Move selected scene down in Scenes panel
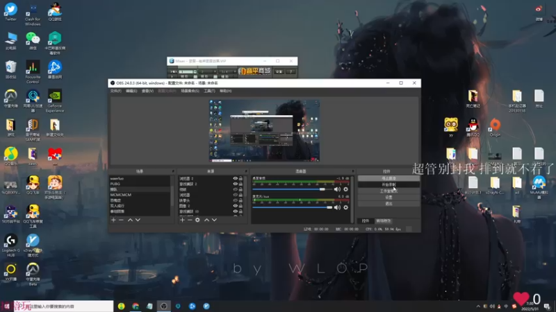Image resolution: width=556 pixels, height=312 pixels. click(x=138, y=220)
